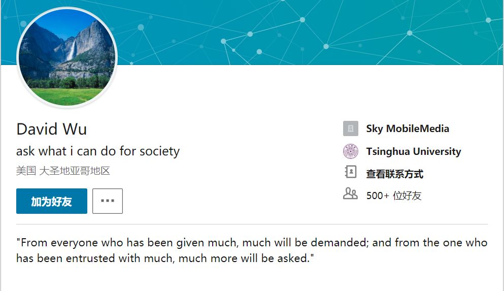Click the contact info address book icon
Viewport: 504px width, 291px height.
350,173
